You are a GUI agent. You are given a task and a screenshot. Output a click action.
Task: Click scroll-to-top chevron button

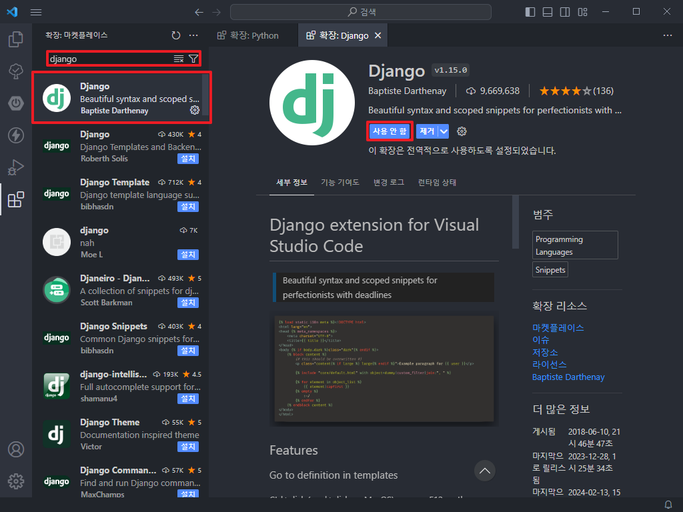point(485,471)
